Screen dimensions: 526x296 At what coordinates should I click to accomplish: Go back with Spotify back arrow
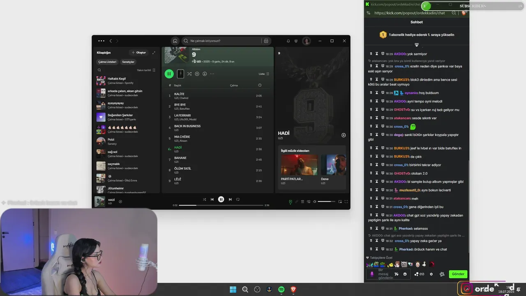click(x=111, y=41)
